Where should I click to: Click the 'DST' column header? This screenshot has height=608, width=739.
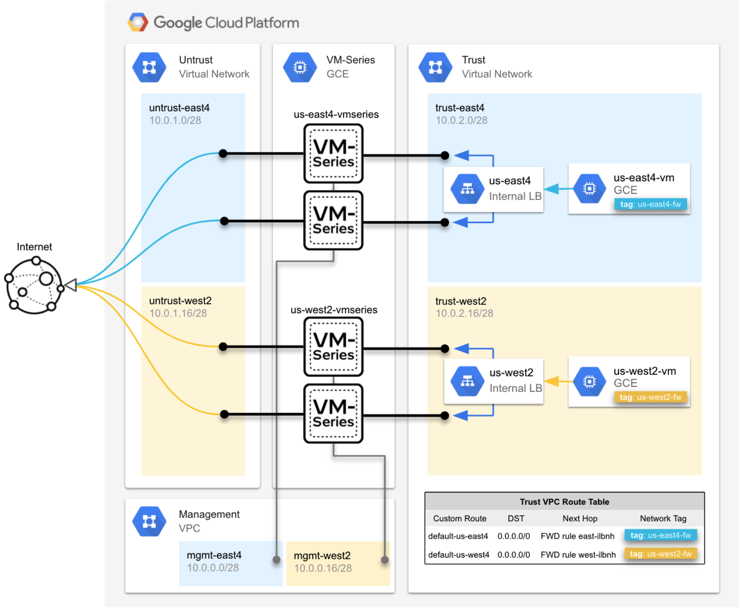coord(516,518)
